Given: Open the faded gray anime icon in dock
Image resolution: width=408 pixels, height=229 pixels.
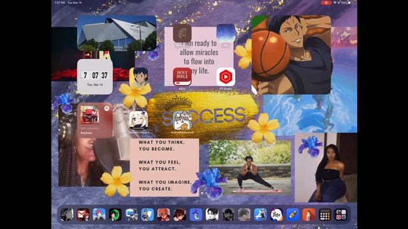Looking at the screenshot, I should [x=244, y=215].
